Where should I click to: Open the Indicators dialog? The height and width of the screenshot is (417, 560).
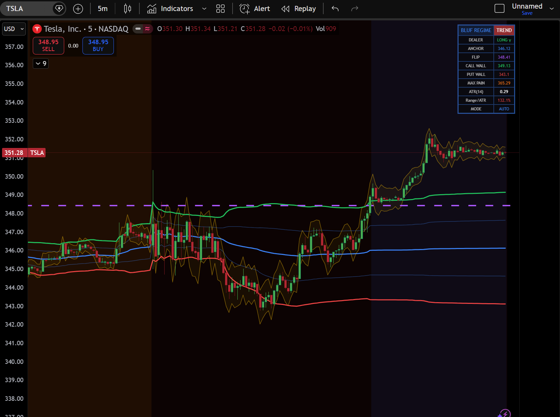(170, 9)
